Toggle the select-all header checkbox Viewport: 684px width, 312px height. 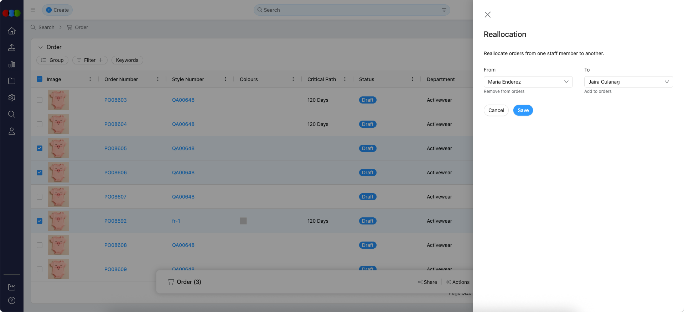[x=40, y=79]
